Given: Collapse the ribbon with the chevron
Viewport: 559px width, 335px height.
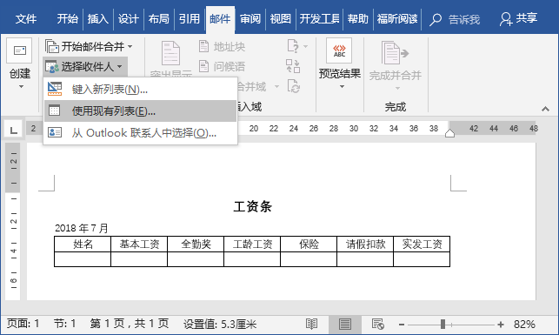Looking at the screenshot, I should [545, 109].
